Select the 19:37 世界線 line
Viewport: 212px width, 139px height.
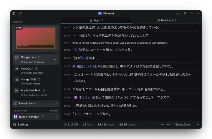(131, 106)
